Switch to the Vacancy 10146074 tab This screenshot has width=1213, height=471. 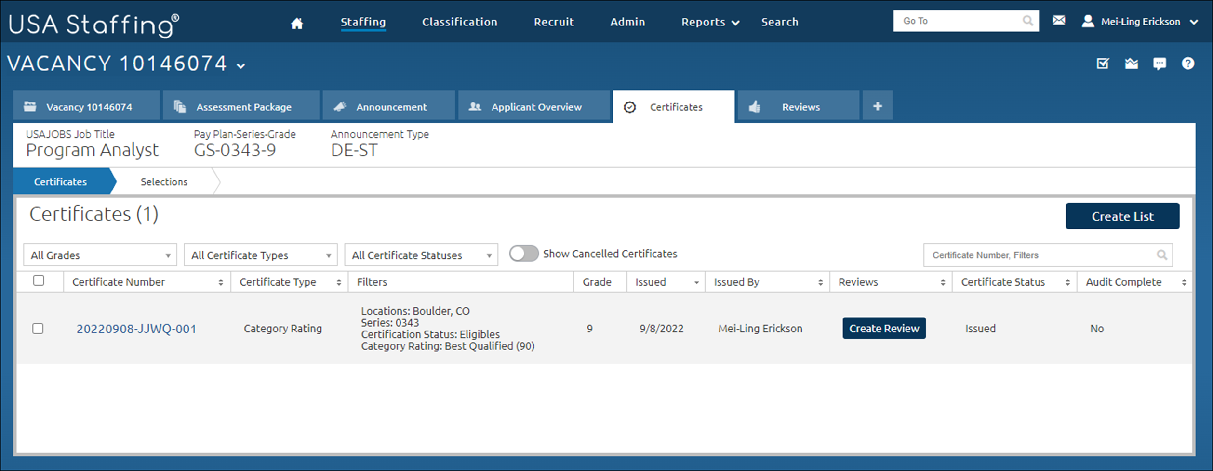pyautogui.click(x=86, y=106)
